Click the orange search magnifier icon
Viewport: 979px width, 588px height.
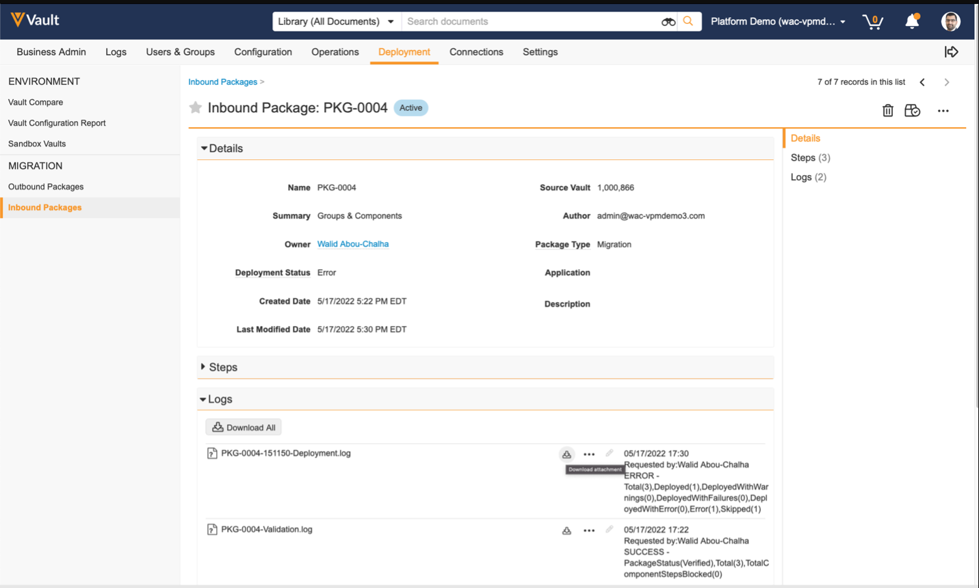pyautogui.click(x=688, y=22)
